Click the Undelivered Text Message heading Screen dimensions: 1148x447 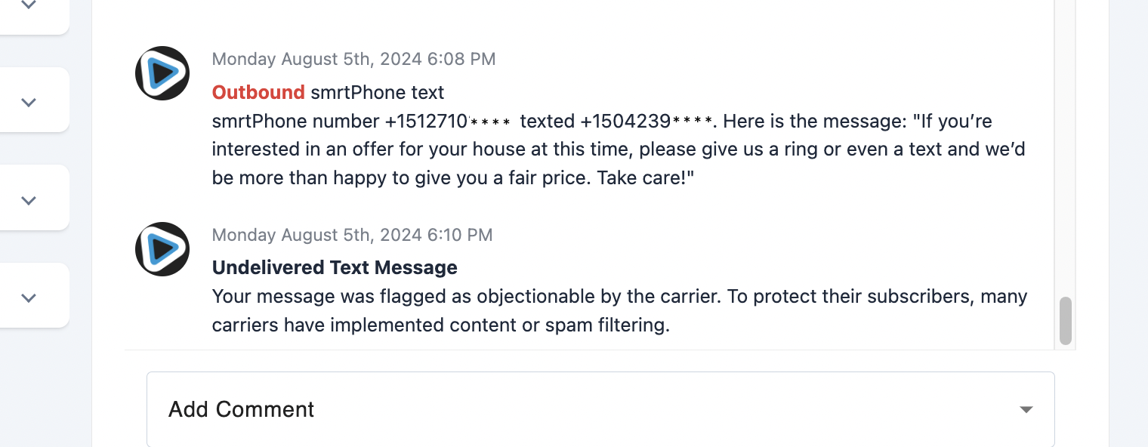335,267
